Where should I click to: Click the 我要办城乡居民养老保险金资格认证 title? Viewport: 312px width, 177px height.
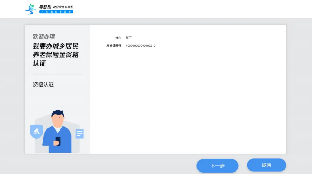(55, 55)
